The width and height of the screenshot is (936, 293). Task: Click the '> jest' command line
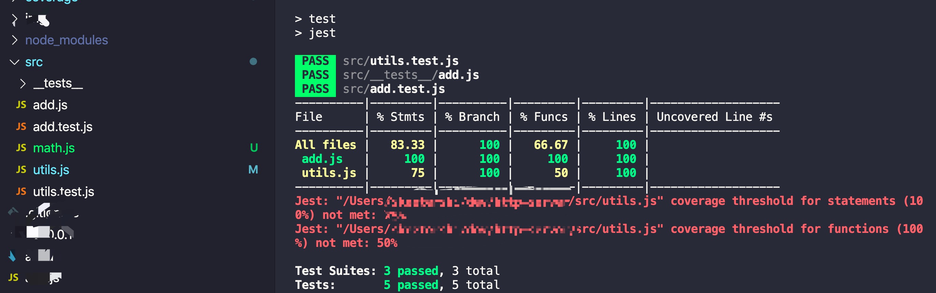point(315,33)
